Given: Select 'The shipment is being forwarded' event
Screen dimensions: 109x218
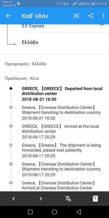Looking at the screenshot, I should (61, 150).
